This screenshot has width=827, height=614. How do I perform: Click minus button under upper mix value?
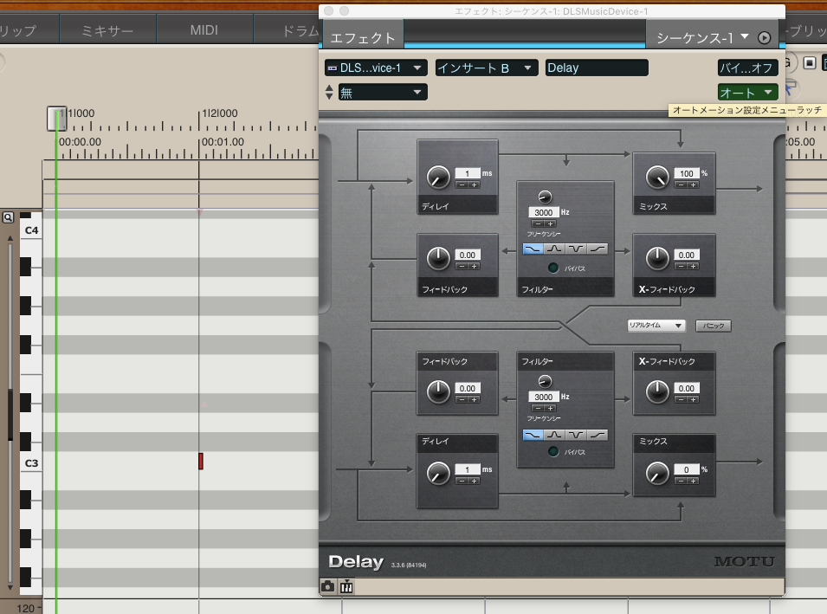681,184
